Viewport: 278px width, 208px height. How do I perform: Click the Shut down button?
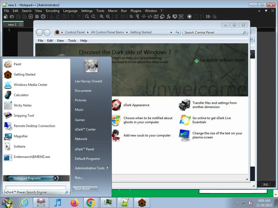click(x=82, y=189)
